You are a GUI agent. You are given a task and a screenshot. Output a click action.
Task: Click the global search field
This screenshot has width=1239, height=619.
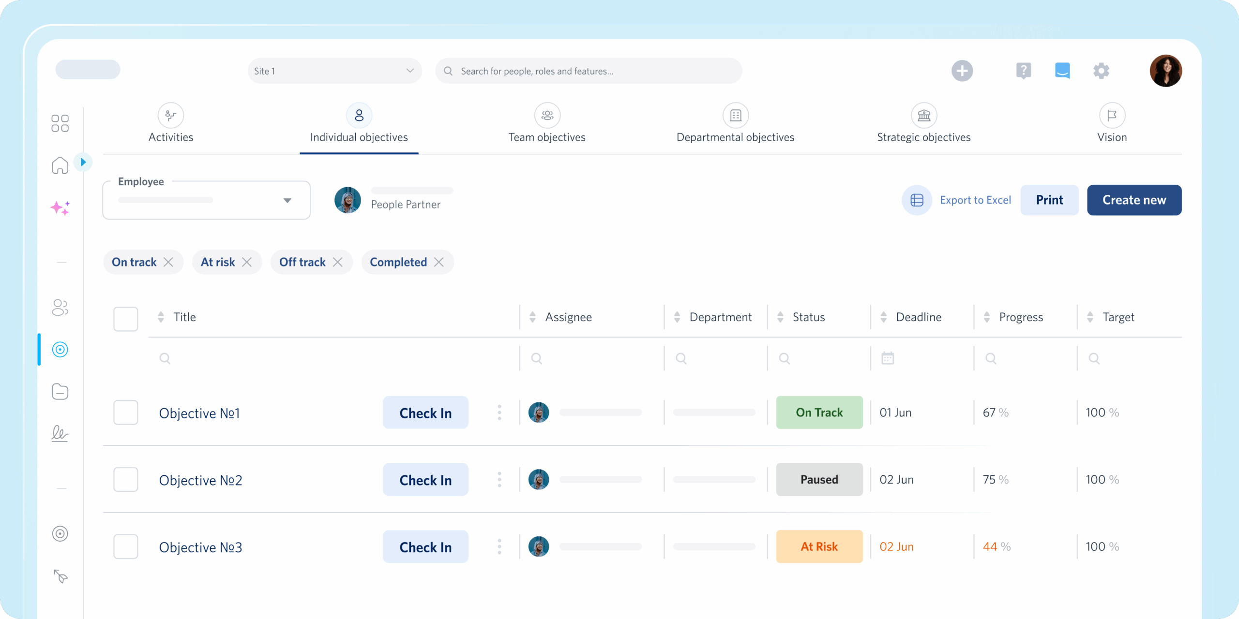click(x=588, y=71)
